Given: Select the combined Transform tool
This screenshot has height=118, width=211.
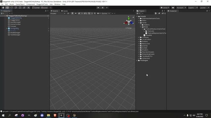Looking at the screenshot, I should click(x=24, y=8).
